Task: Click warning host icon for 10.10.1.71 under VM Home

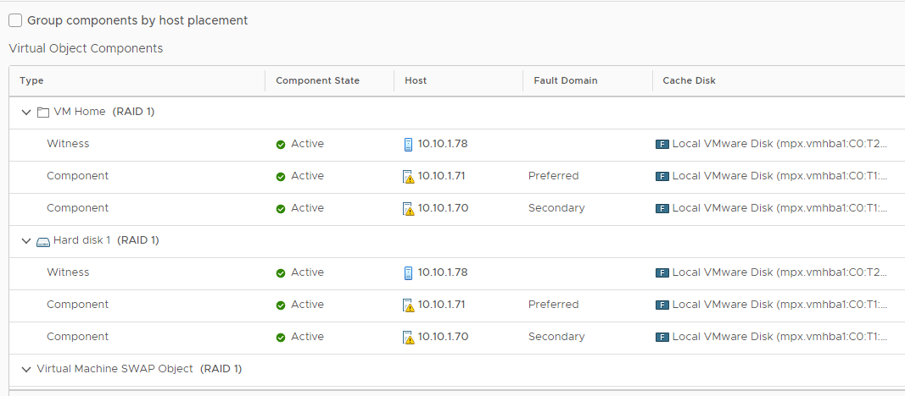Action: pos(408,176)
